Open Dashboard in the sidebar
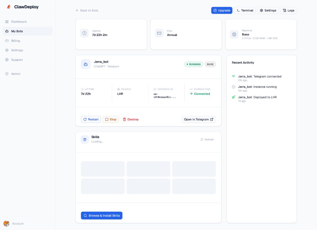317x230 pixels. [x=19, y=22]
